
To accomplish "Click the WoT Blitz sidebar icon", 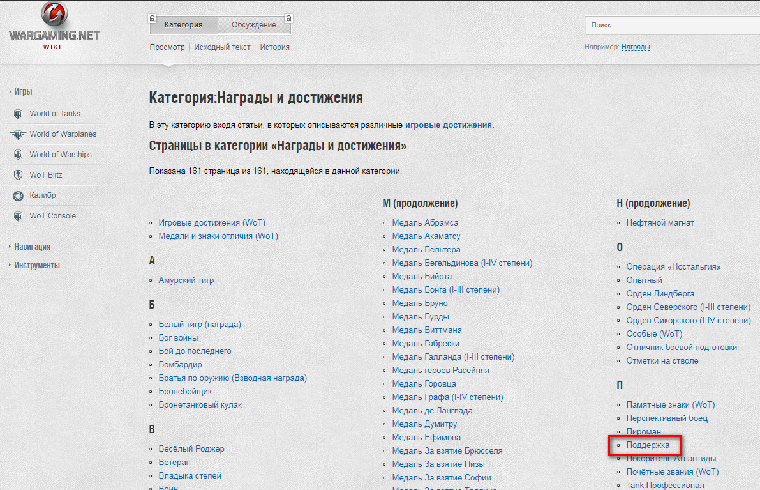I will click(17, 175).
